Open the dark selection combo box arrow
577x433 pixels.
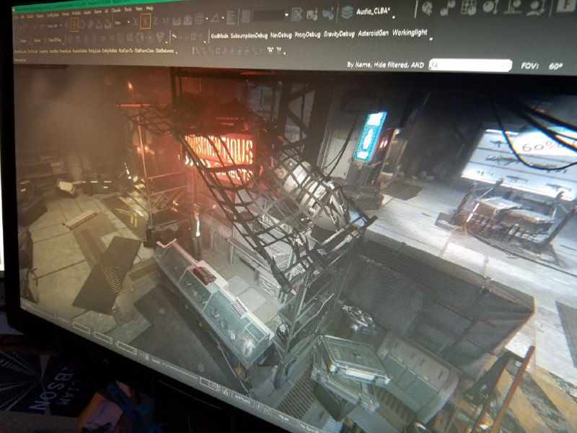click(x=286, y=15)
